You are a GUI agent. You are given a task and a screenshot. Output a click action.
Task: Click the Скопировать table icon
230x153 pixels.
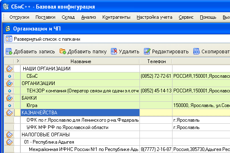(x=197, y=51)
